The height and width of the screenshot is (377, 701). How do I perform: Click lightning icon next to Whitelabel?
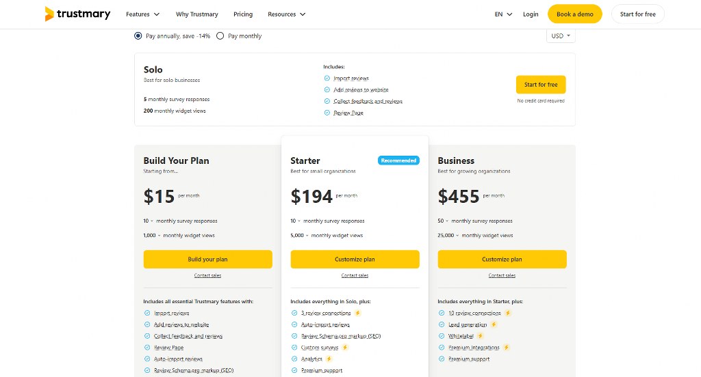[x=481, y=336]
